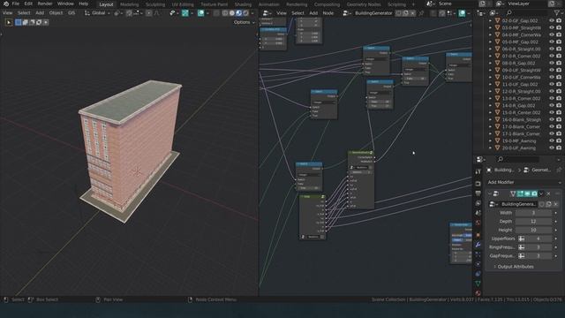The width and height of the screenshot is (565, 318).
Task: Open the modifier extras dropdown arrow
Action: click(x=541, y=193)
